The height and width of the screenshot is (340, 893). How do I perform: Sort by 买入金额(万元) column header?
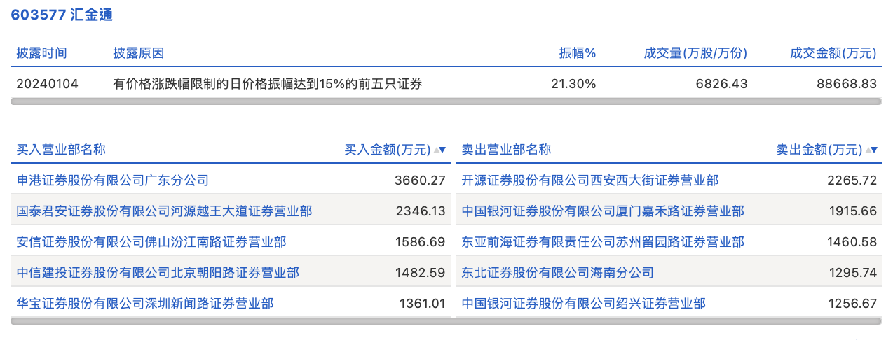387,150
